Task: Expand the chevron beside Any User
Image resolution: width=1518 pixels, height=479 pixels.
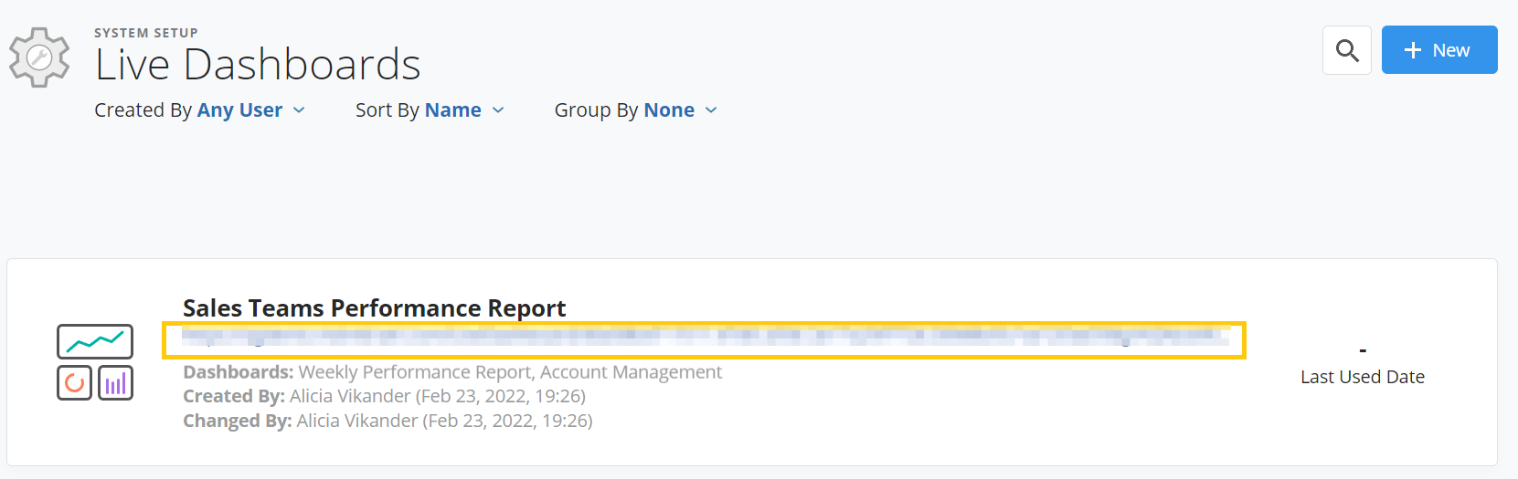Action: coord(299,110)
